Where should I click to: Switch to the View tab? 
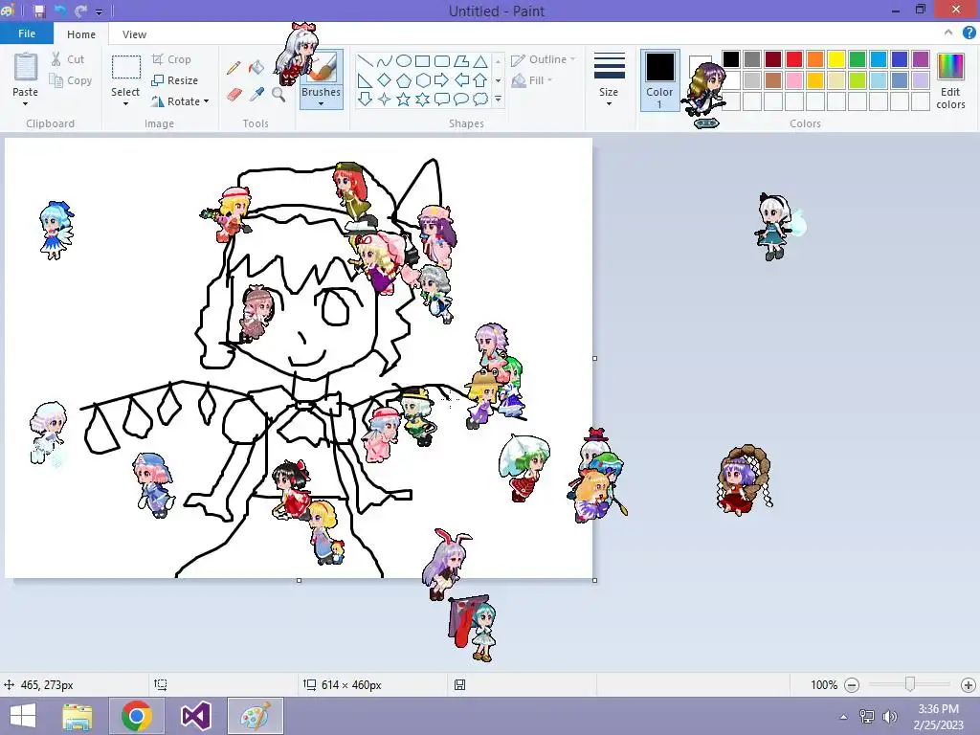coord(134,34)
